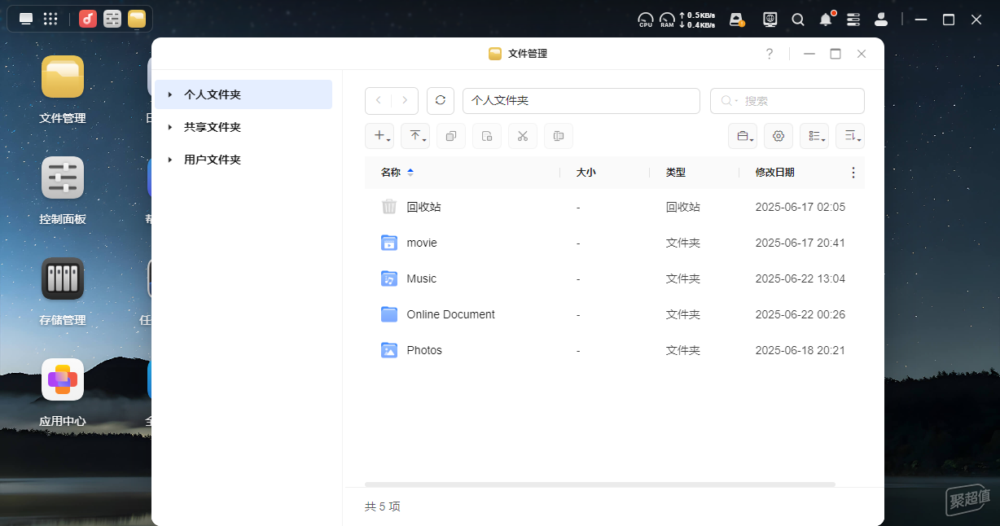1000x526 pixels.
Task: Select the Online Document folder row
Action: [615, 314]
